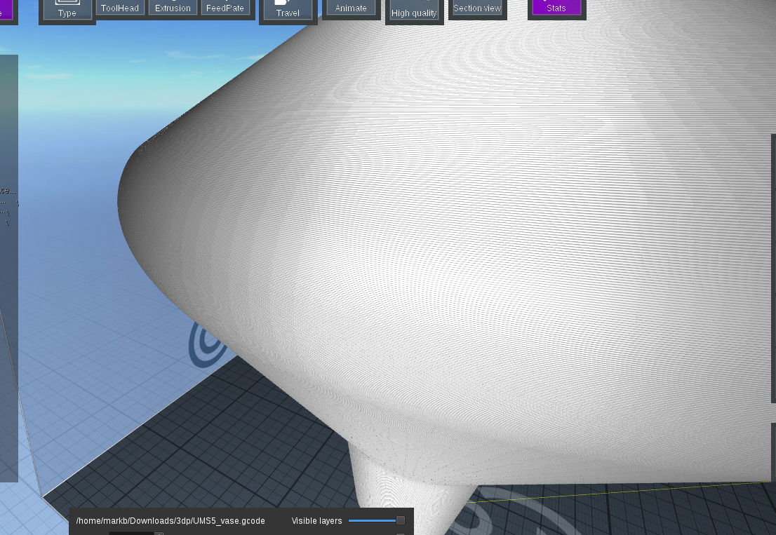The height and width of the screenshot is (535, 776).
Task: Start the Animate playback
Action: (351, 8)
